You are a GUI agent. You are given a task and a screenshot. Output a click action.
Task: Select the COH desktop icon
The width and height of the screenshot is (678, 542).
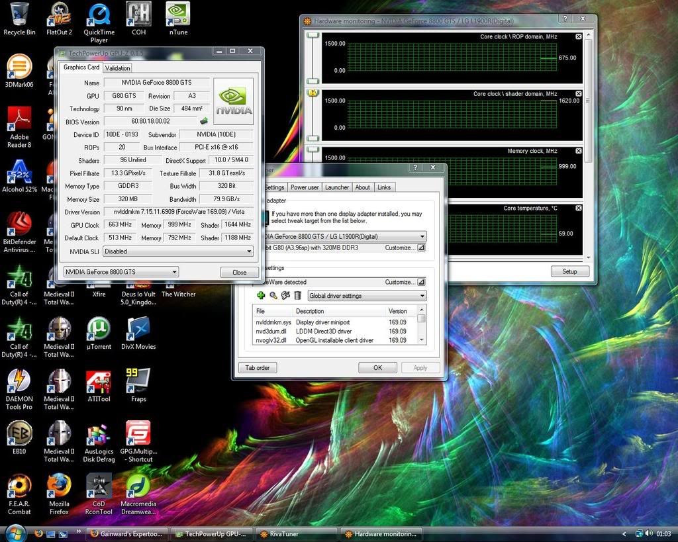click(139, 19)
